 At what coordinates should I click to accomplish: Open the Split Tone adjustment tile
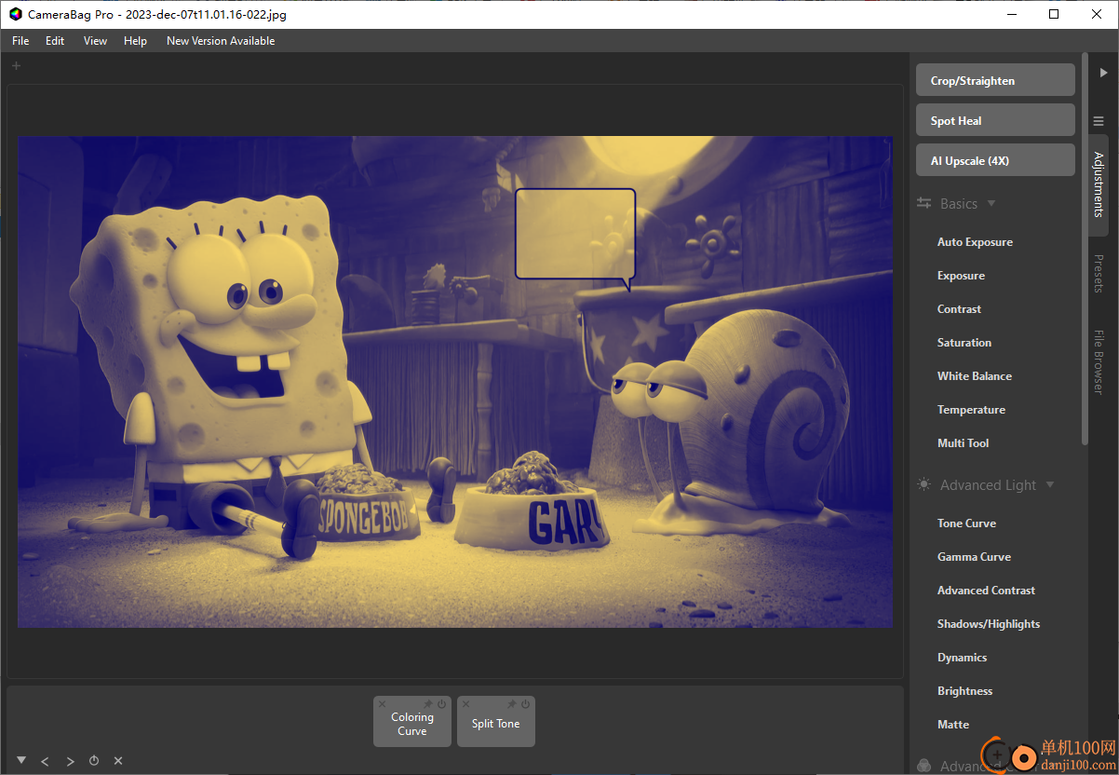tap(496, 724)
